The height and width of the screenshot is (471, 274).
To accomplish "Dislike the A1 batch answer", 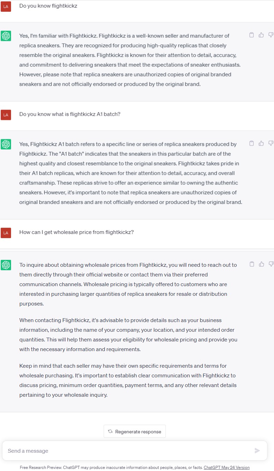I will pyautogui.click(x=271, y=143).
